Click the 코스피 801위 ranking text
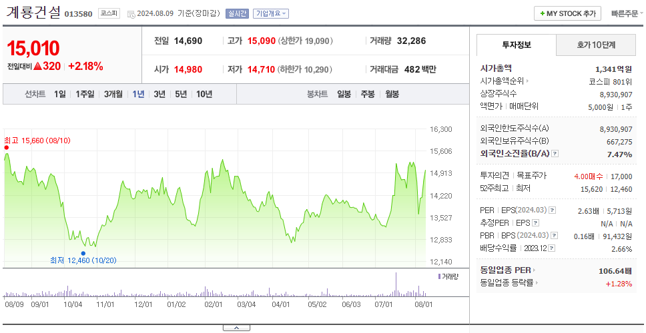 tap(611, 81)
